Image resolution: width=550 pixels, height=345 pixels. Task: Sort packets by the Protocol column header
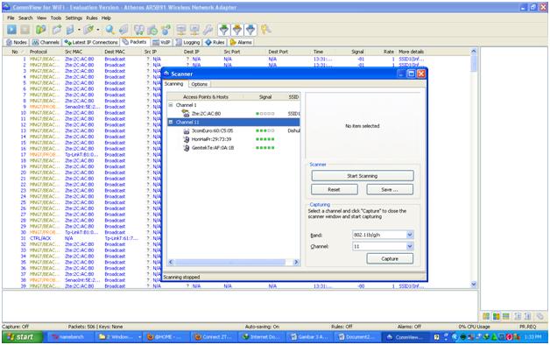pyautogui.click(x=39, y=52)
